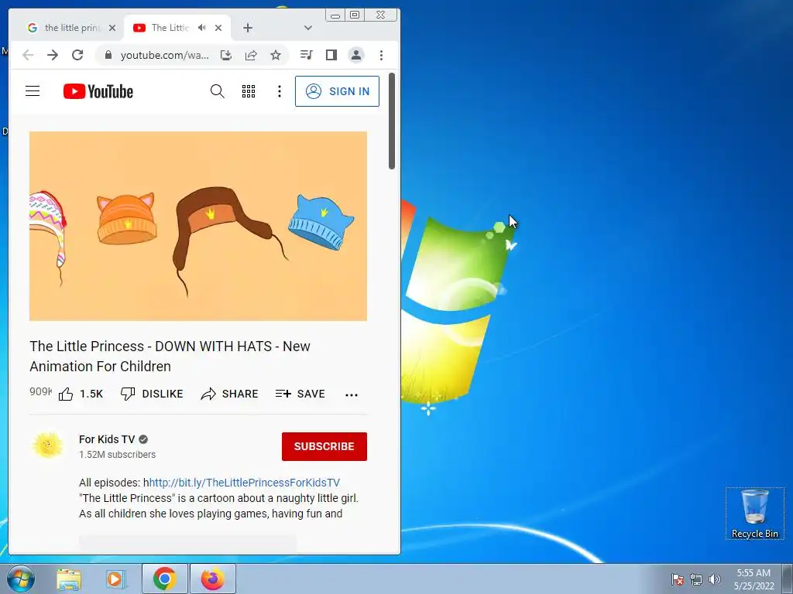Click SAVE to add to playlist

300,394
